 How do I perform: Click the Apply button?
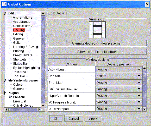pos(93,118)
